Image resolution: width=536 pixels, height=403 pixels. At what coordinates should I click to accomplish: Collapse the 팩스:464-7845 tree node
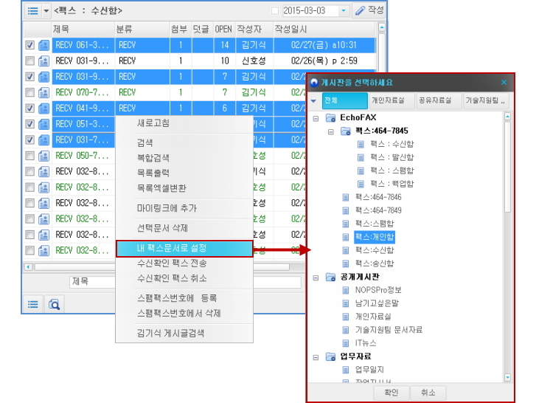coord(330,131)
